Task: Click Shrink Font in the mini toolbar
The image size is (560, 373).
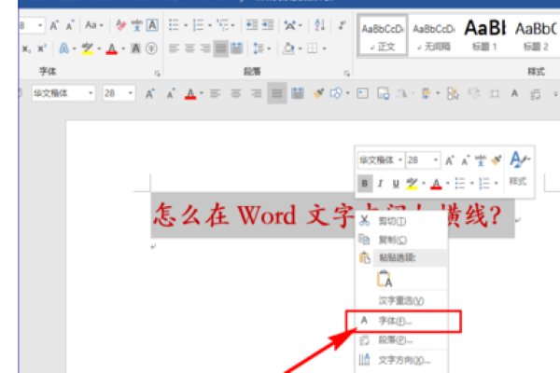Action: [465, 160]
